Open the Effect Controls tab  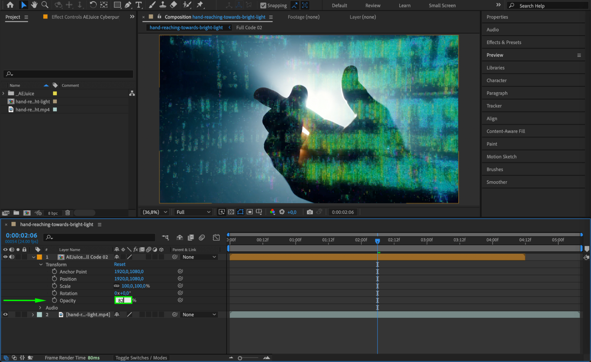(85, 17)
